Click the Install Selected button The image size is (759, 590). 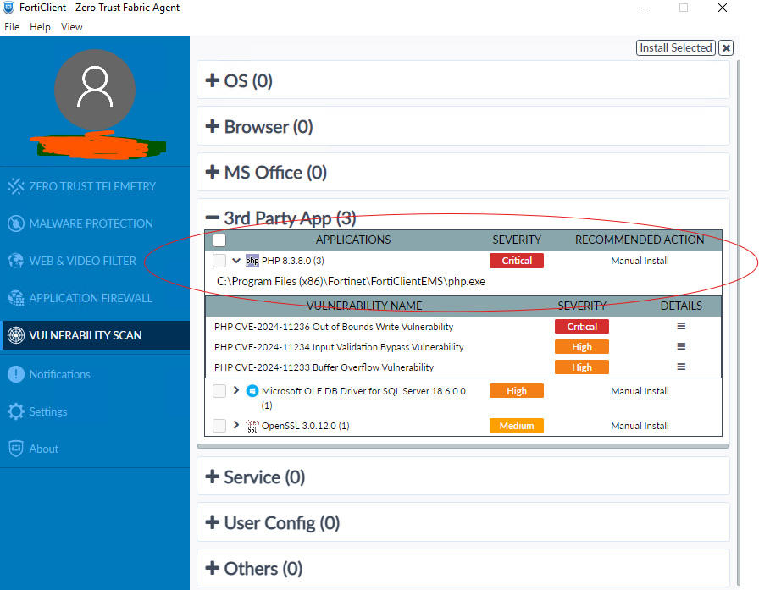pyautogui.click(x=676, y=48)
